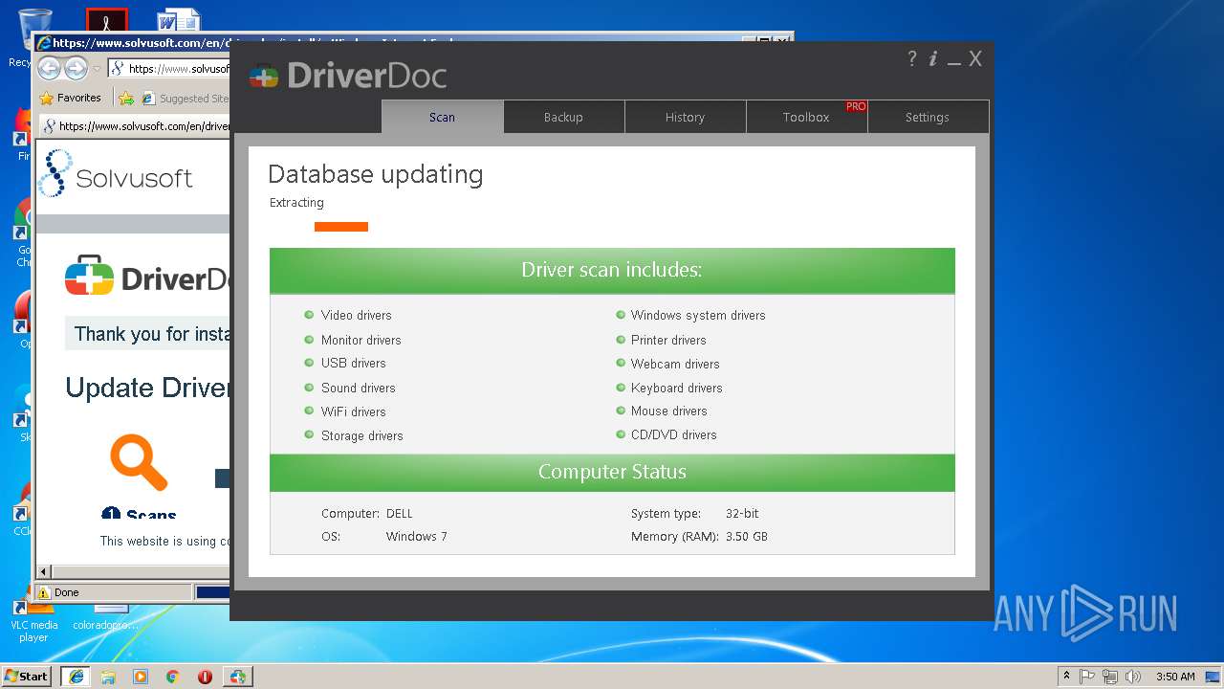Image resolution: width=1224 pixels, height=689 pixels.
Task: Click the orange database update progress bar
Action: pyautogui.click(x=341, y=227)
